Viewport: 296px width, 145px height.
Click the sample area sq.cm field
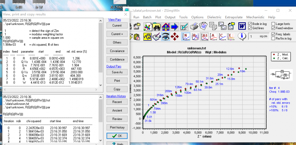[258, 36]
